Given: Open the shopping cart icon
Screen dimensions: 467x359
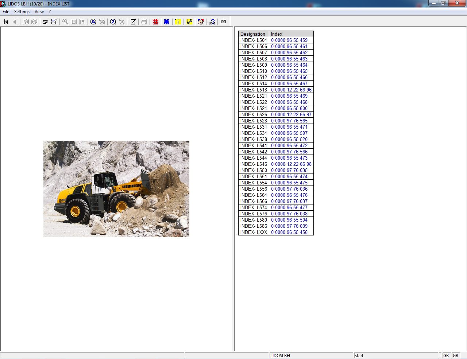Looking at the screenshot, I should (x=45, y=22).
